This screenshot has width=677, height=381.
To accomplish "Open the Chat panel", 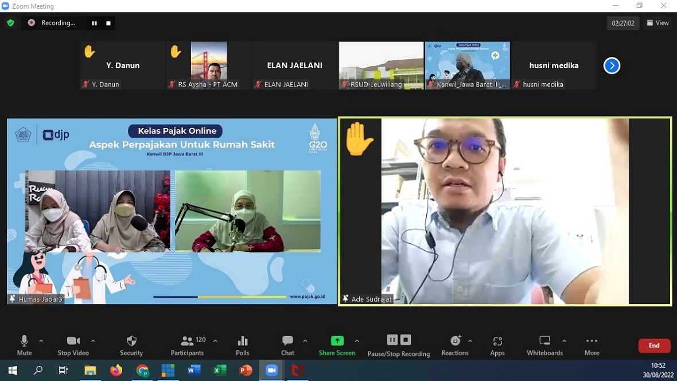I will (x=287, y=345).
